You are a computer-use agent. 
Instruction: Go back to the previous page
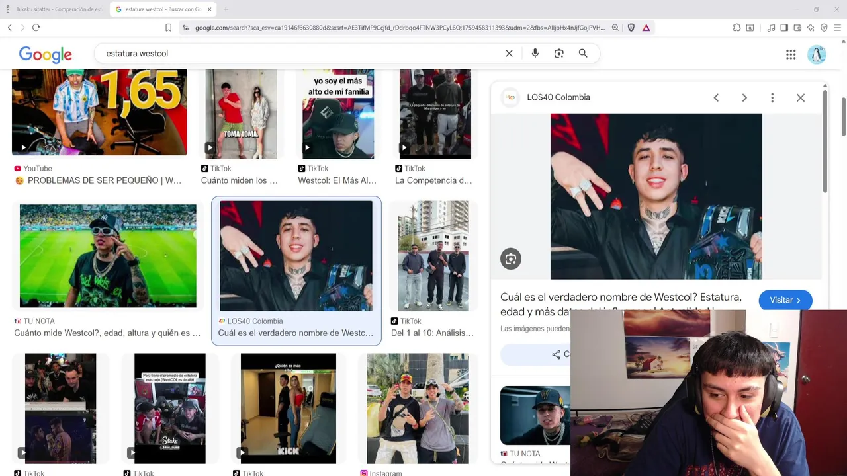[x=10, y=28]
